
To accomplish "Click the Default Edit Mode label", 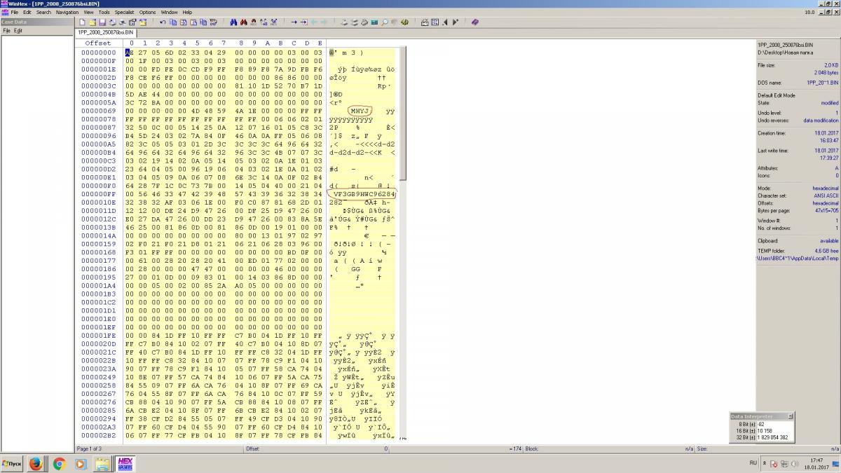I will [777, 95].
